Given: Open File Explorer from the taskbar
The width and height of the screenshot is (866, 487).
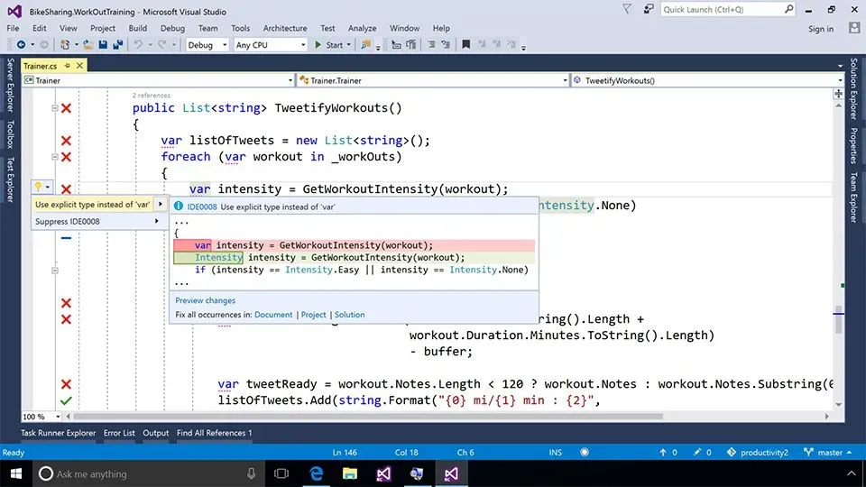Looking at the screenshot, I should tap(350, 473).
